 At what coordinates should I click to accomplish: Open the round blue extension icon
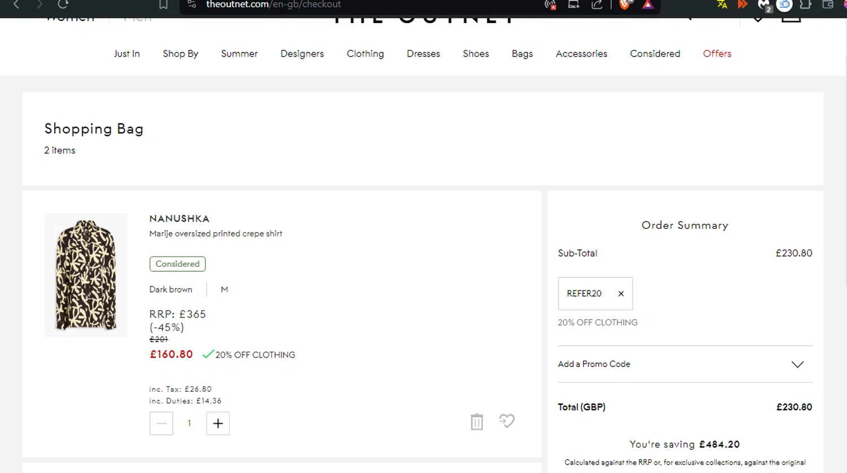click(x=784, y=5)
